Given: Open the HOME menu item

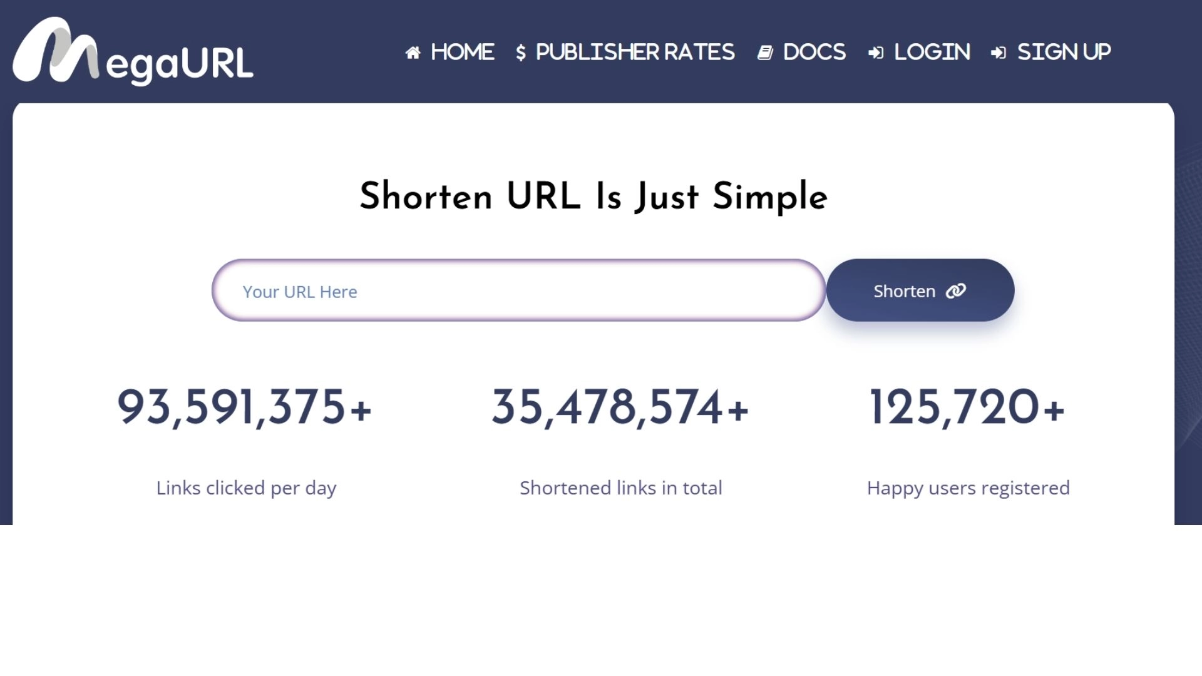Looking at the screenshot, I should (x=462, y=52).
